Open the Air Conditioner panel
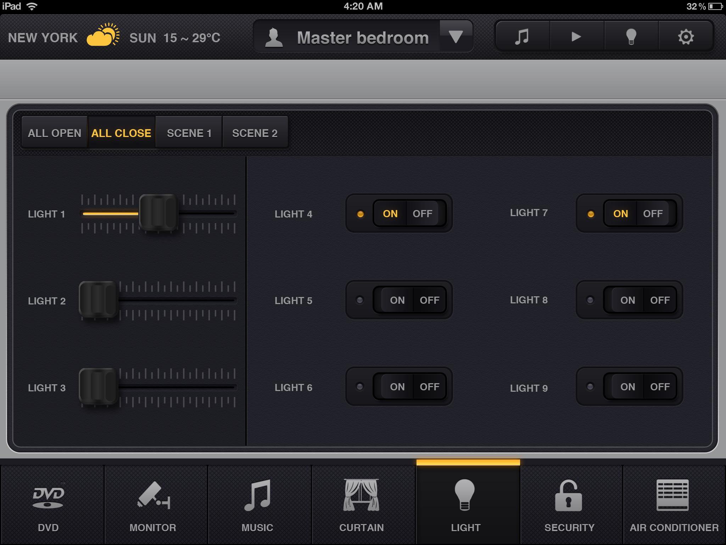 click(x=674, y=505)
